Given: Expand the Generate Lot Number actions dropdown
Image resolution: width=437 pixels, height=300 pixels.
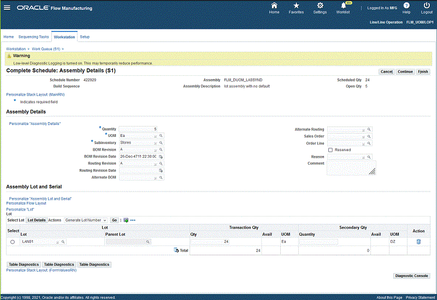Looking at the screenshot, I should 86,220.
